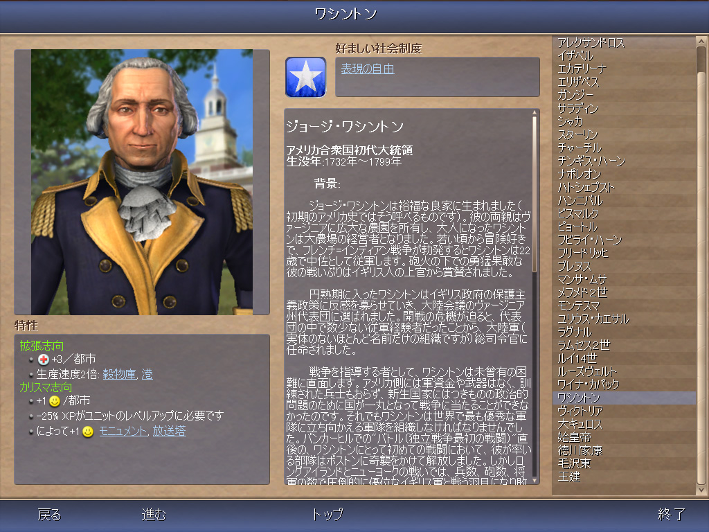Return to top with トップ button
This screenshot has height=532, width=709.
tap(327, 515)
